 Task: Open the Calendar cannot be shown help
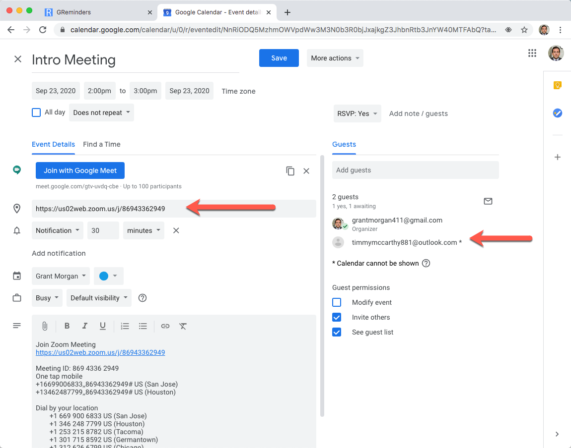426,263
